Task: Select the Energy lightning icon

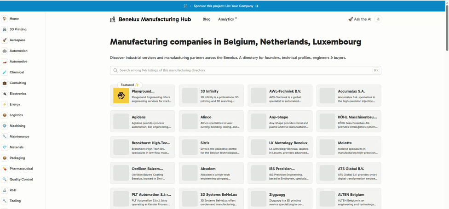Action: (5, 104)
